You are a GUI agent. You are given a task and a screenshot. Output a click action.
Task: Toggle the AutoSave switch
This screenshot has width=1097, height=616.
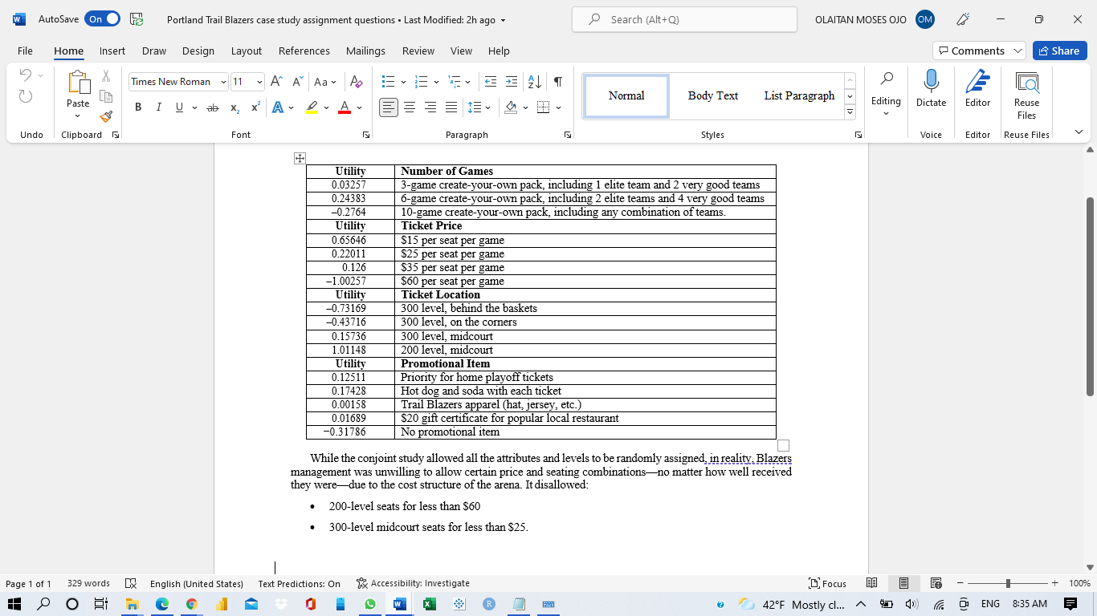[x=102, y=19]
